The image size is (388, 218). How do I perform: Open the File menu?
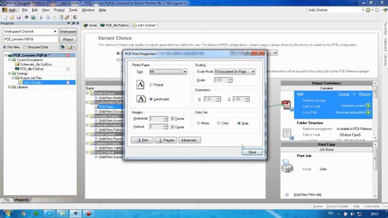click(25, 10)
